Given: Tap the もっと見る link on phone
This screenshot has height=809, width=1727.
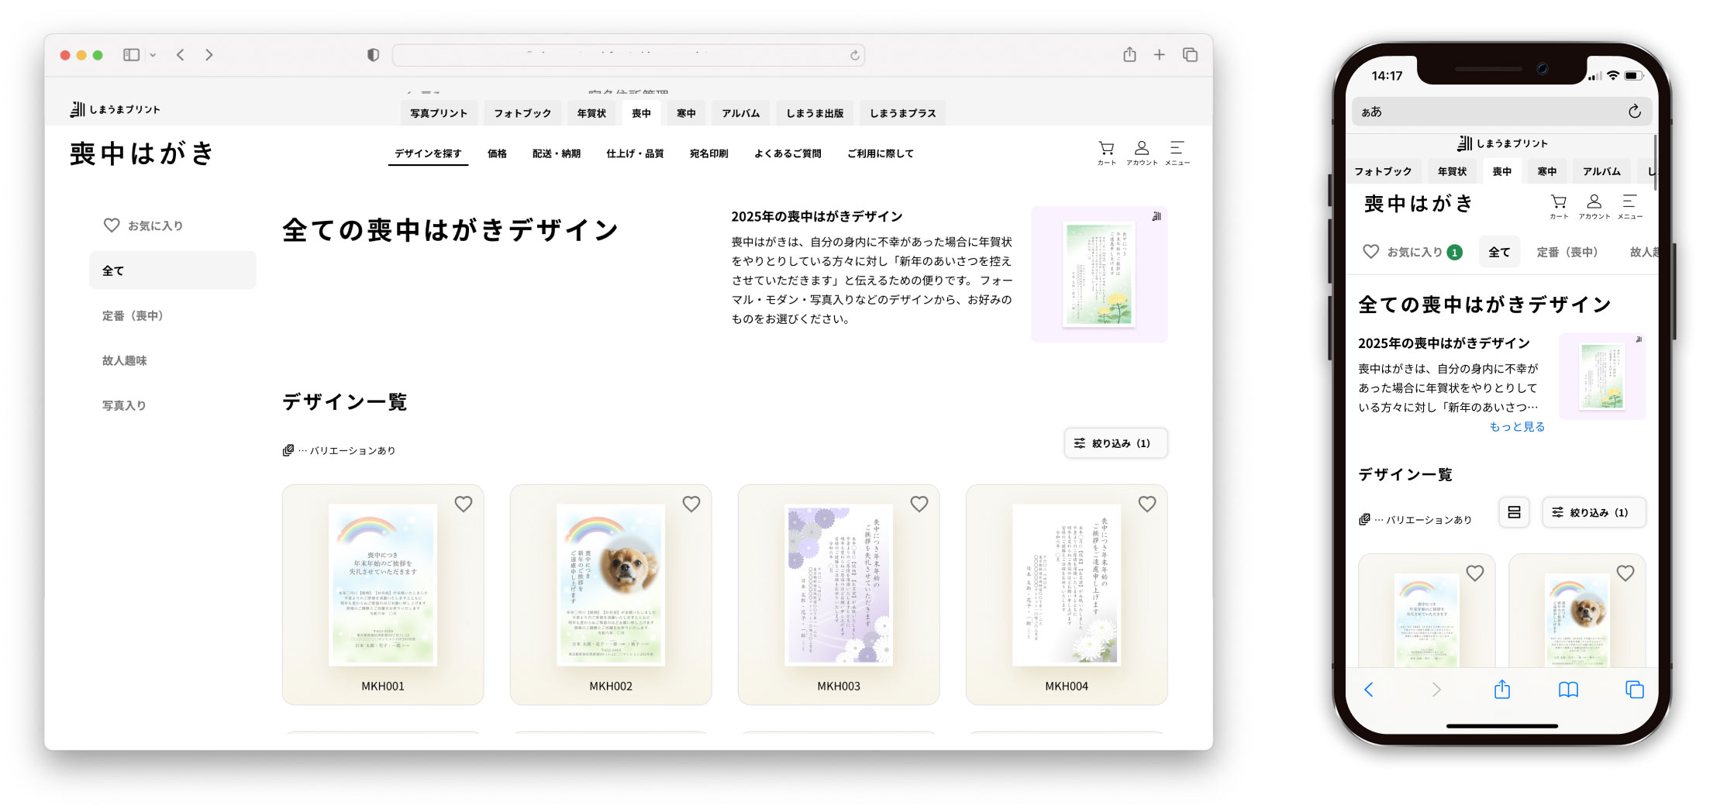Looking at the screenshot, I should (1516, 427).
